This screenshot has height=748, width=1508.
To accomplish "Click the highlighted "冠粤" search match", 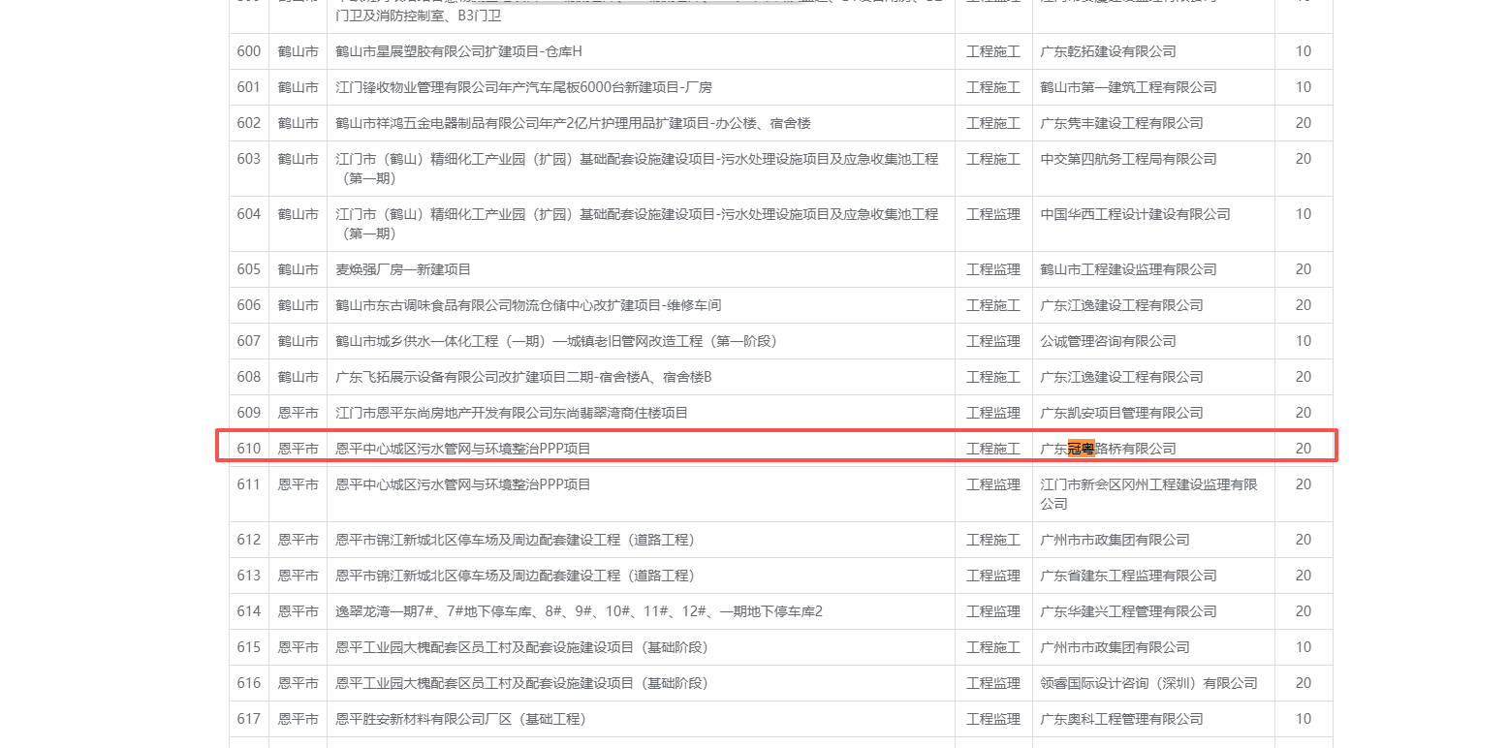I will tap(1081, 449).
